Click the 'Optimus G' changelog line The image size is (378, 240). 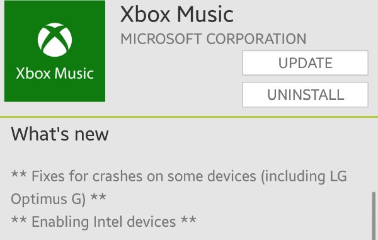point(59,199)
